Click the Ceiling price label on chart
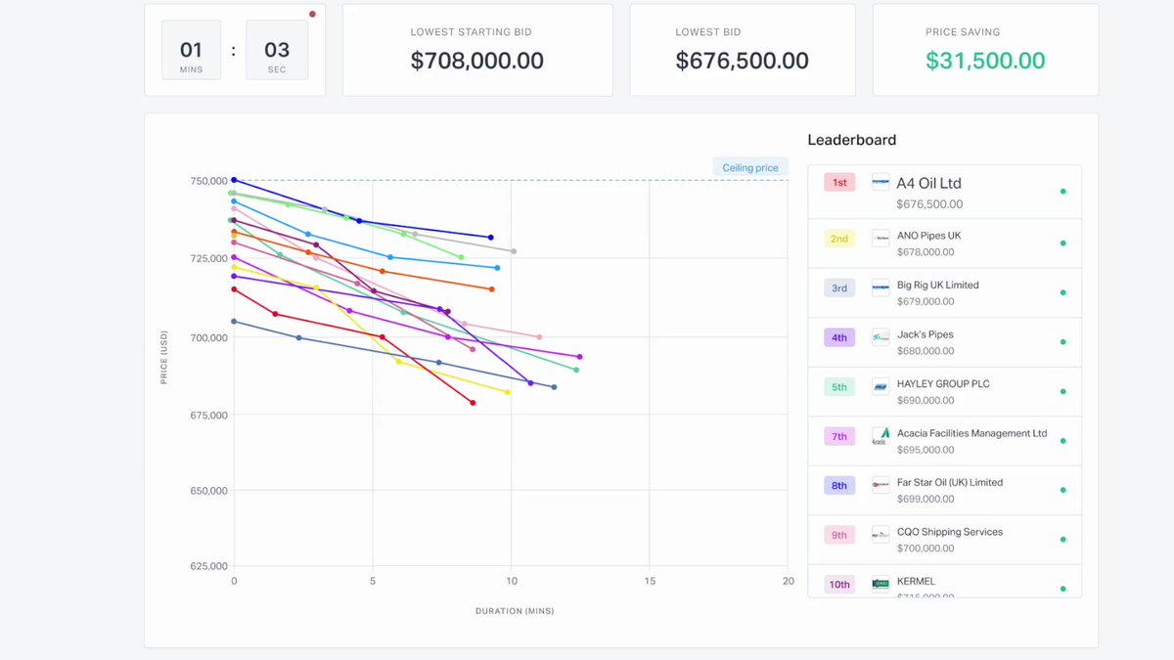 coord(750,167)
